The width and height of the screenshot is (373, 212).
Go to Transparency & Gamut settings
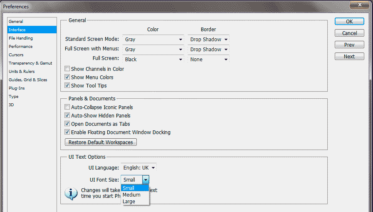click(30, 63)
